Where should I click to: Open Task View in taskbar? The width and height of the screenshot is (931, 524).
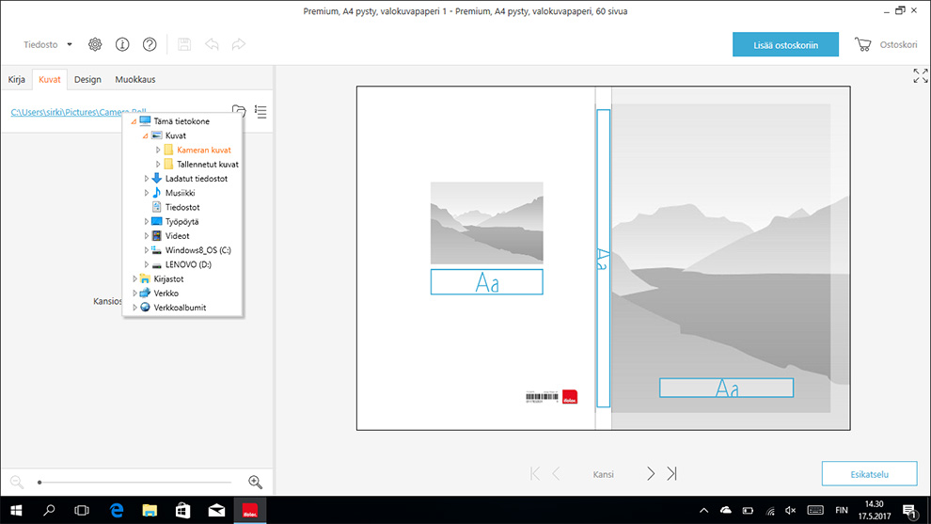tap(81, 510)
